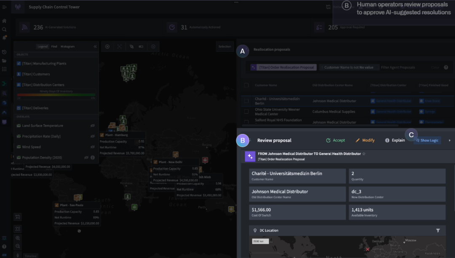Viewport: 455px width, 258px height.
Task: Click the Ninety Days Of Inventory color gradient
Action: [x=56, y=95]
